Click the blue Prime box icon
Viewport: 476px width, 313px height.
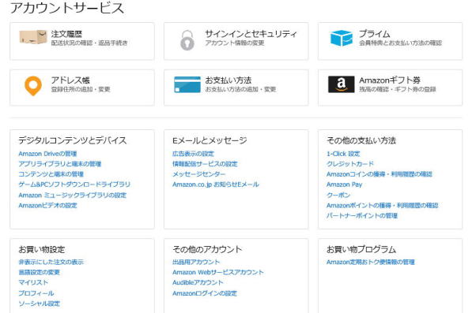click(x=342, y=38)
